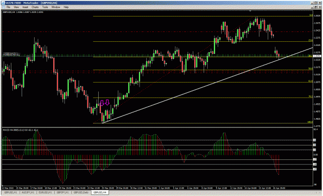The height and width of the screenshot is (196, 323).
Task: Open the Window menu
Action: pyautogui.click(x=56, y=7)
